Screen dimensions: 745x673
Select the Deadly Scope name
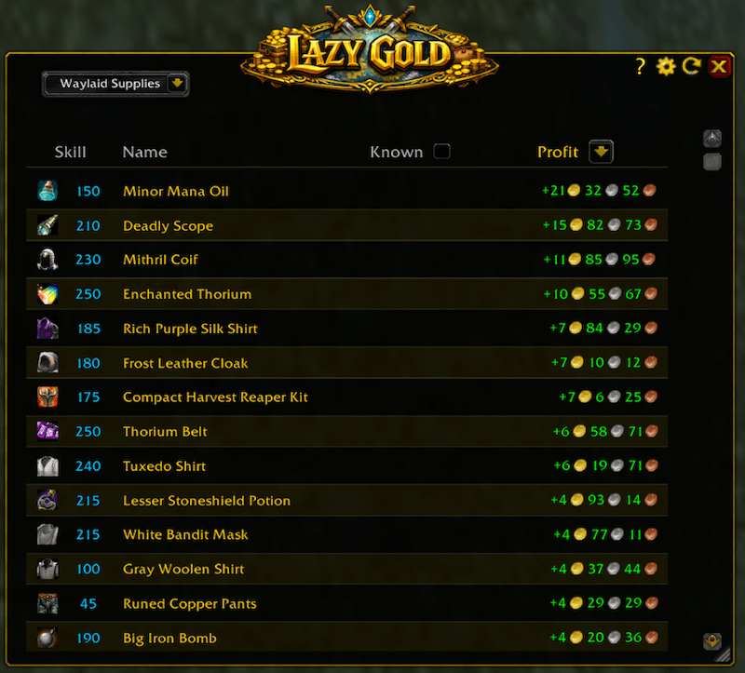click(169, 225)
